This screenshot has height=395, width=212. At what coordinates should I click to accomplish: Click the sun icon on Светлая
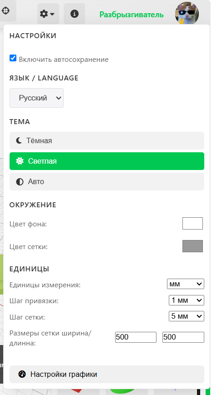click(20, 161)
